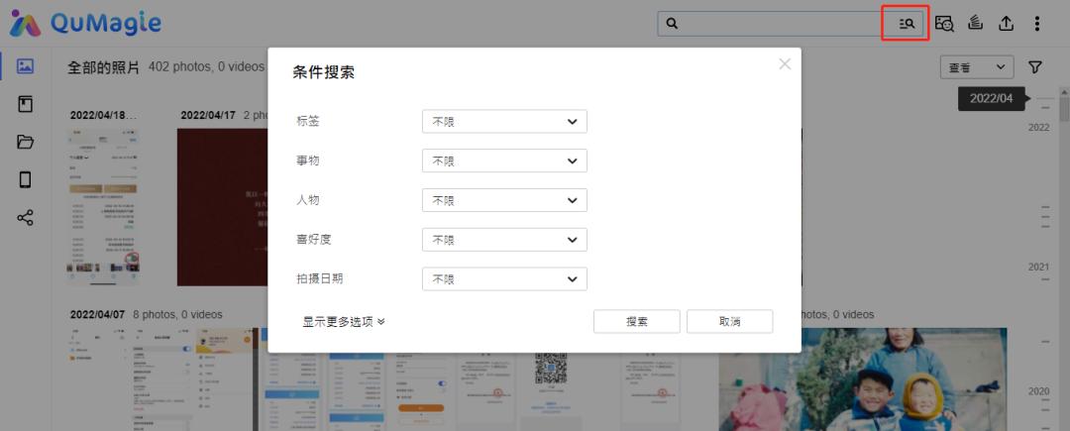
Task: Click the 全部的照片 heading
Action: click(104, 66)
